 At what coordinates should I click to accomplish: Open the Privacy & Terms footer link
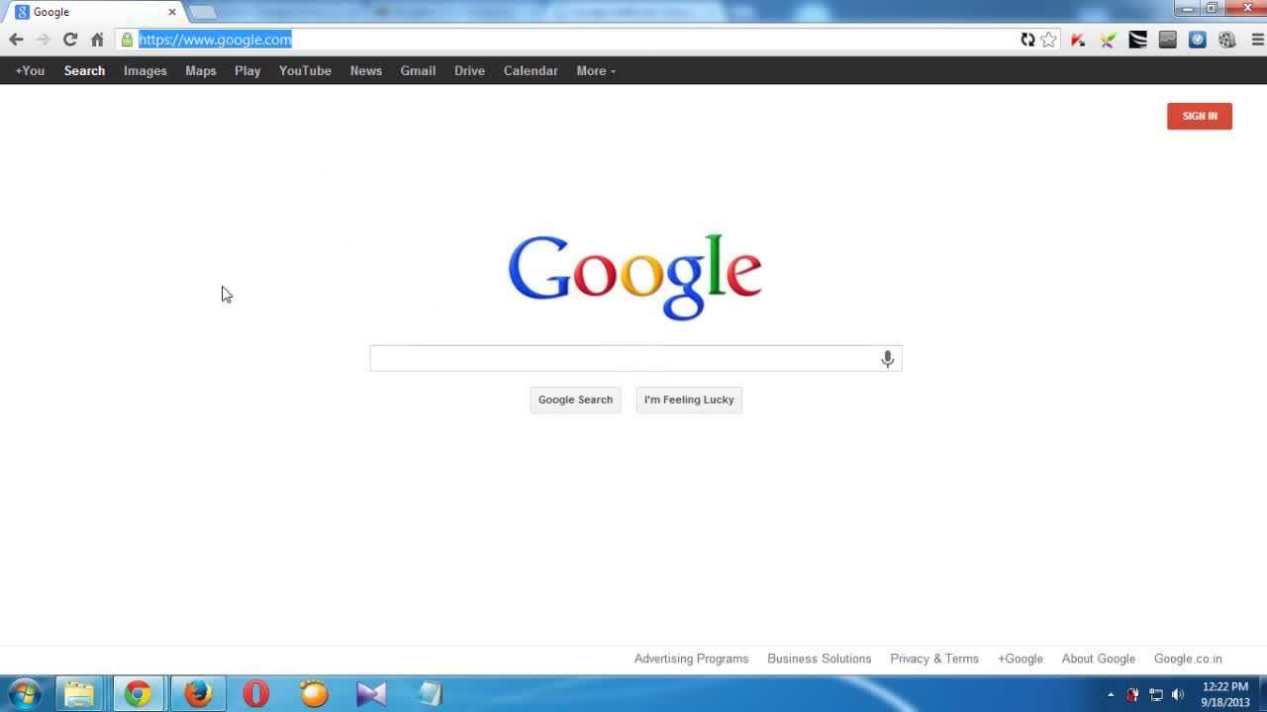[934, 659]
